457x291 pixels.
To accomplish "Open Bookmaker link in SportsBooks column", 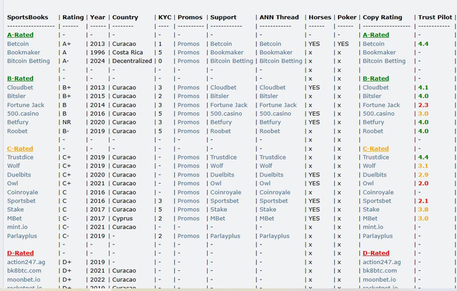I will coord(24,52).
